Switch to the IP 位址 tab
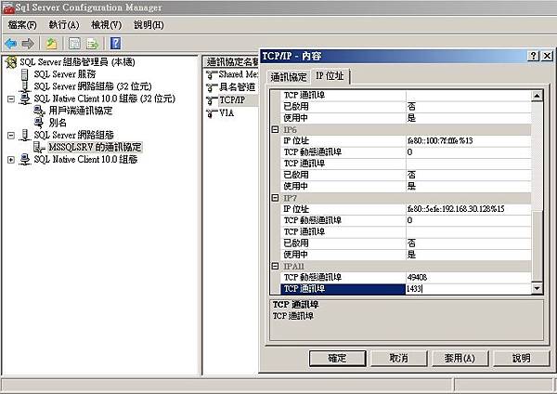The image size is (557, 394). [330, 76]
